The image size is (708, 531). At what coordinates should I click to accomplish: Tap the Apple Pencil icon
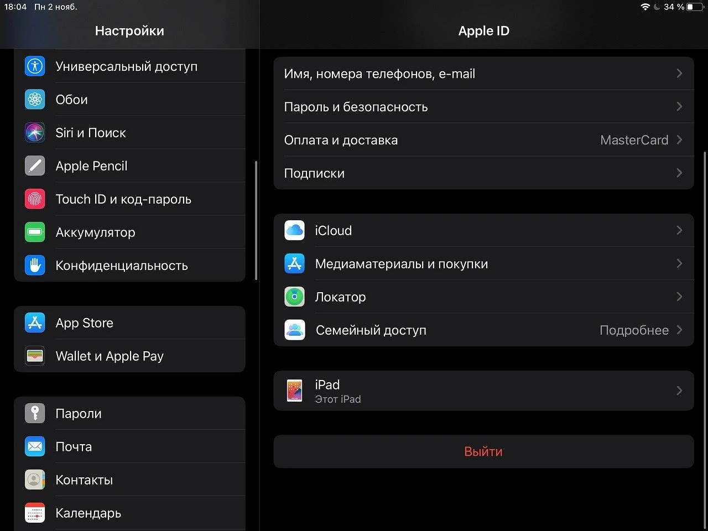point(35,166)
